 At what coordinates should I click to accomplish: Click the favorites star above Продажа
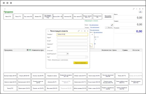click(5, 9)
